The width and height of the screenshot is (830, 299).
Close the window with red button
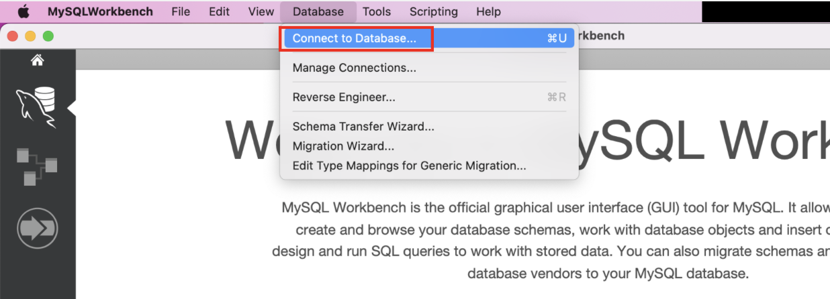pos(13,36)
